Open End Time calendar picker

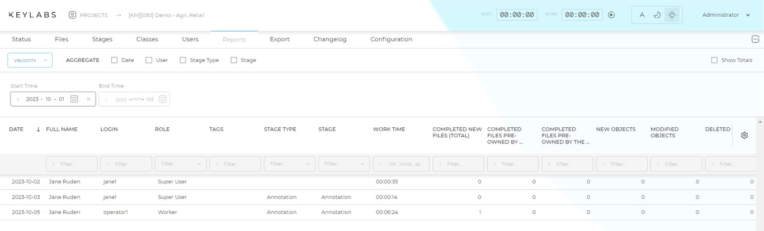(162, 99)
